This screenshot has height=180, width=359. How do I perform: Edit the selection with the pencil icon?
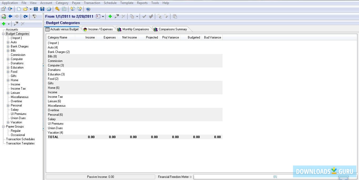(117, 16)
